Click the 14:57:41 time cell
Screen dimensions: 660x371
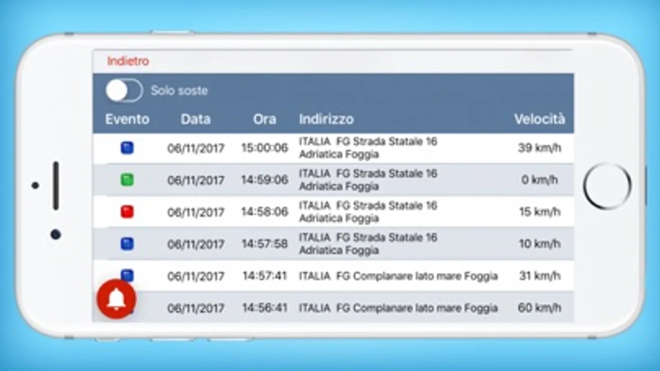coord(265,276)
